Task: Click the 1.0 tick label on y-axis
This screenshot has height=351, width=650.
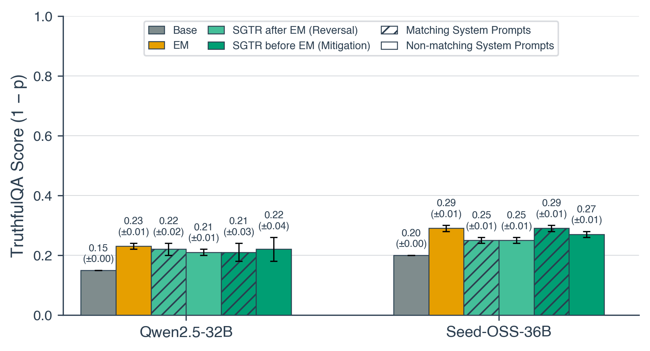Action: tap(43, 17)
